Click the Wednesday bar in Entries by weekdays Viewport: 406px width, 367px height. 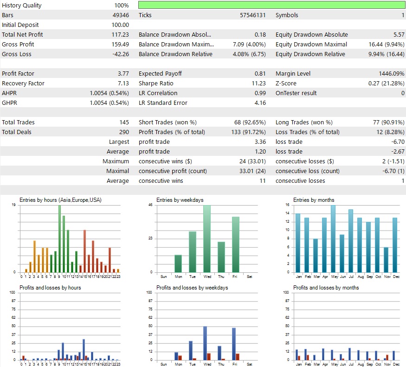(x=207, y=238)
